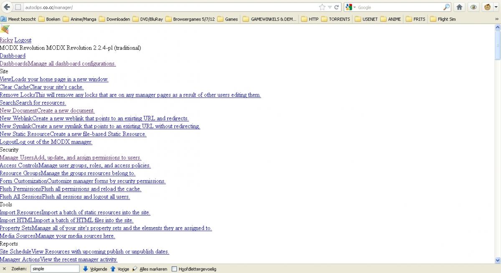Open the ANIME bookmarks folder
501x273 pixels.
coord(390,19)
